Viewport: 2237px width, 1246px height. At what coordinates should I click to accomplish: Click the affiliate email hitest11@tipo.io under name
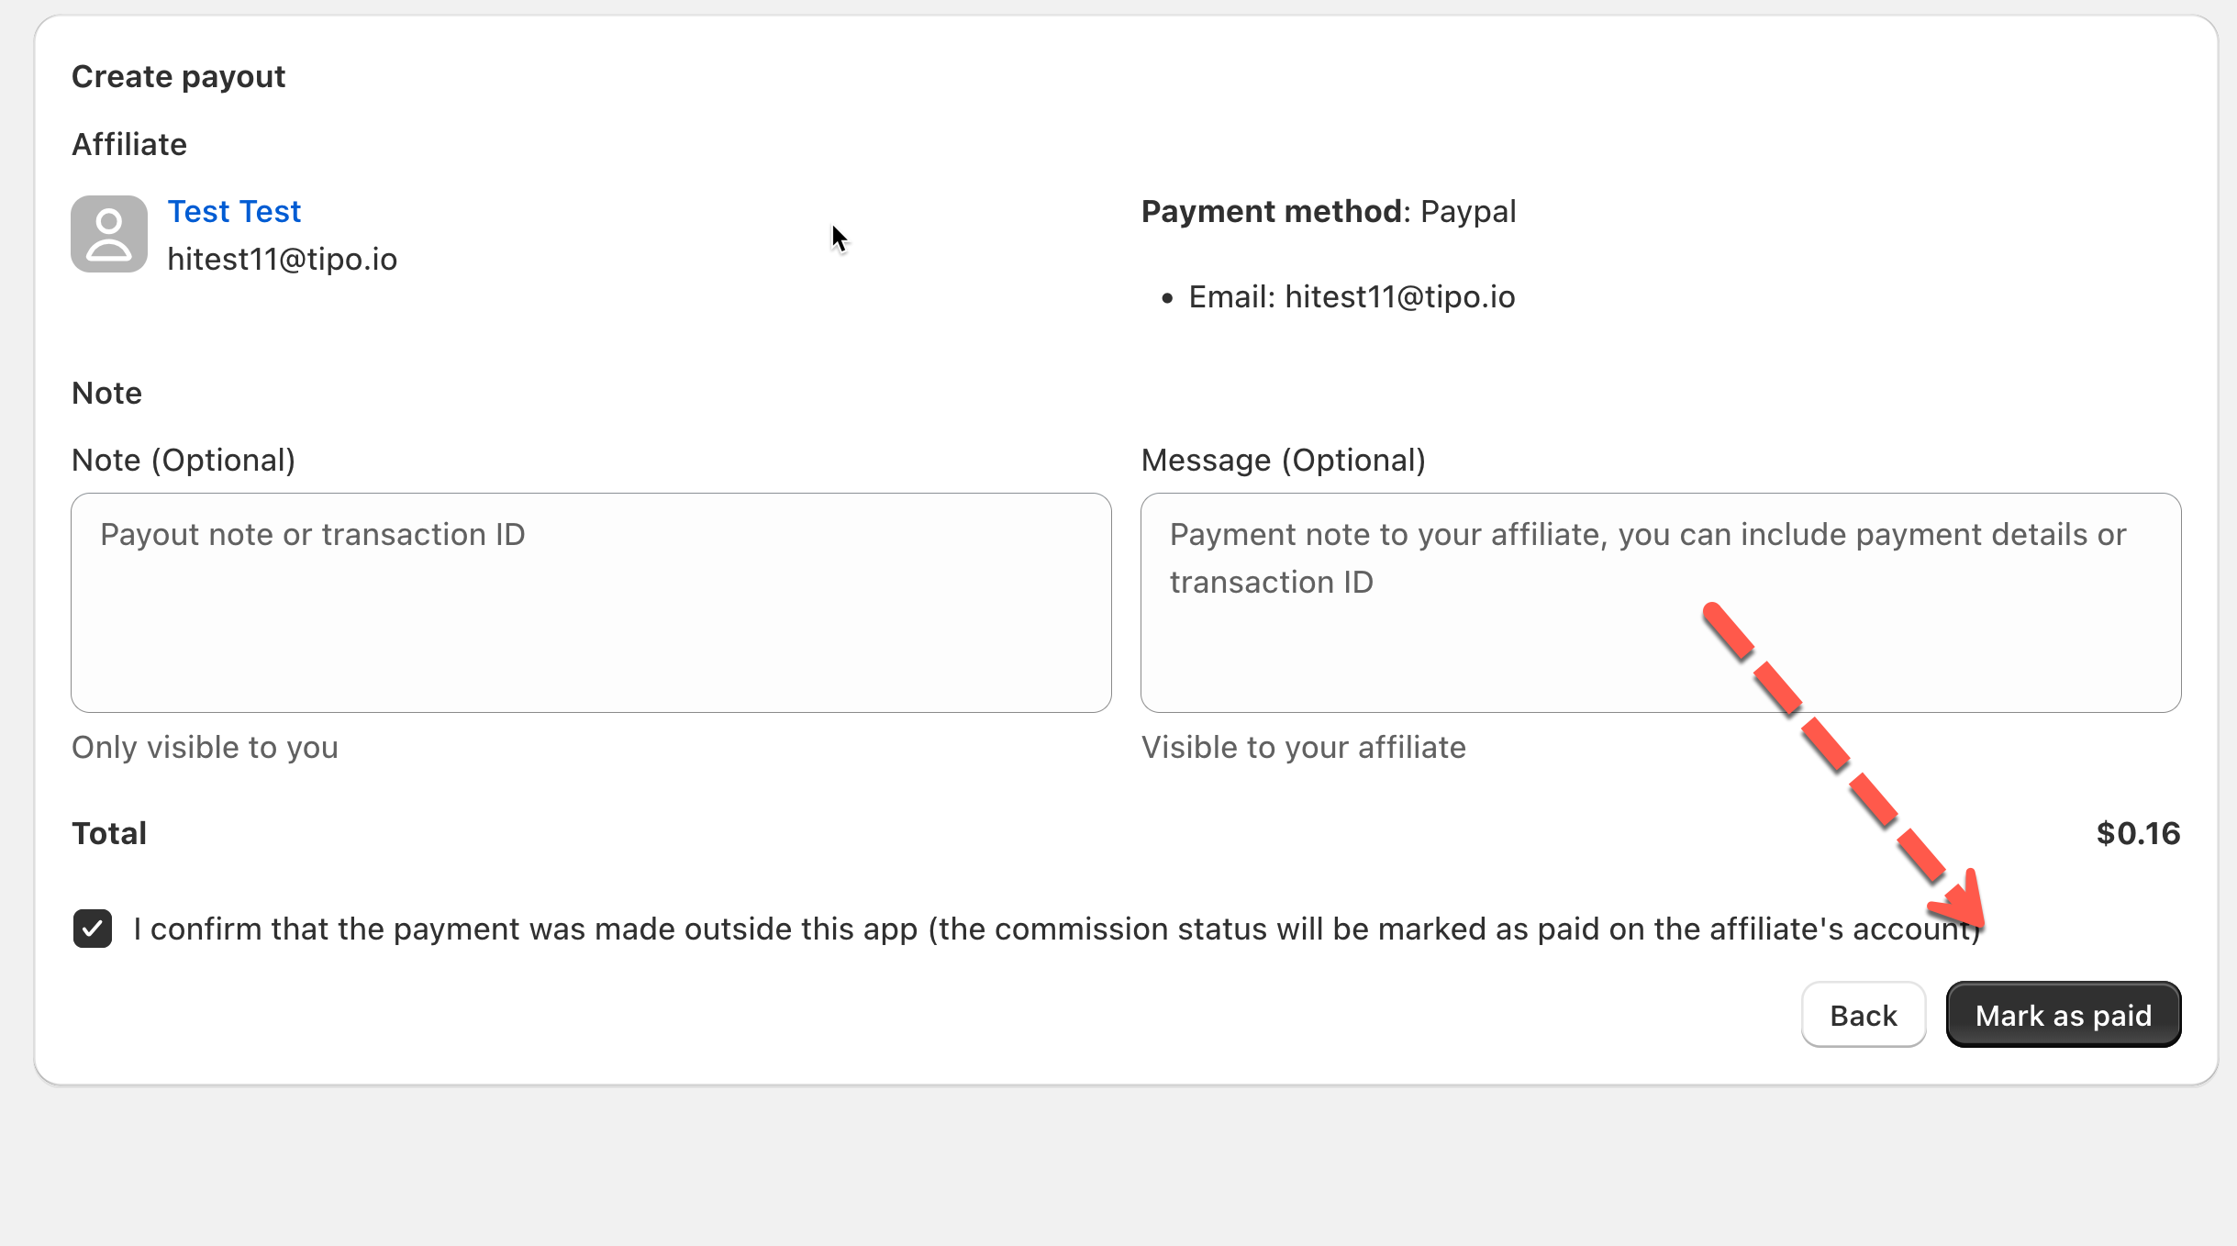click(282, 260)
